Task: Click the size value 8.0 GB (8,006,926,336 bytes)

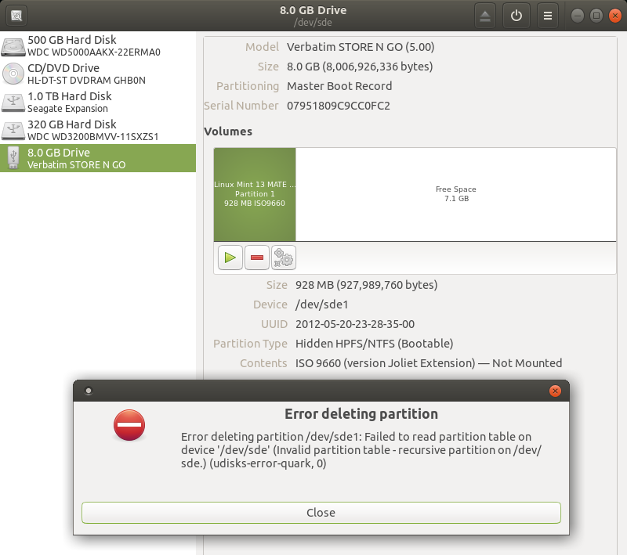Action: 360,67
